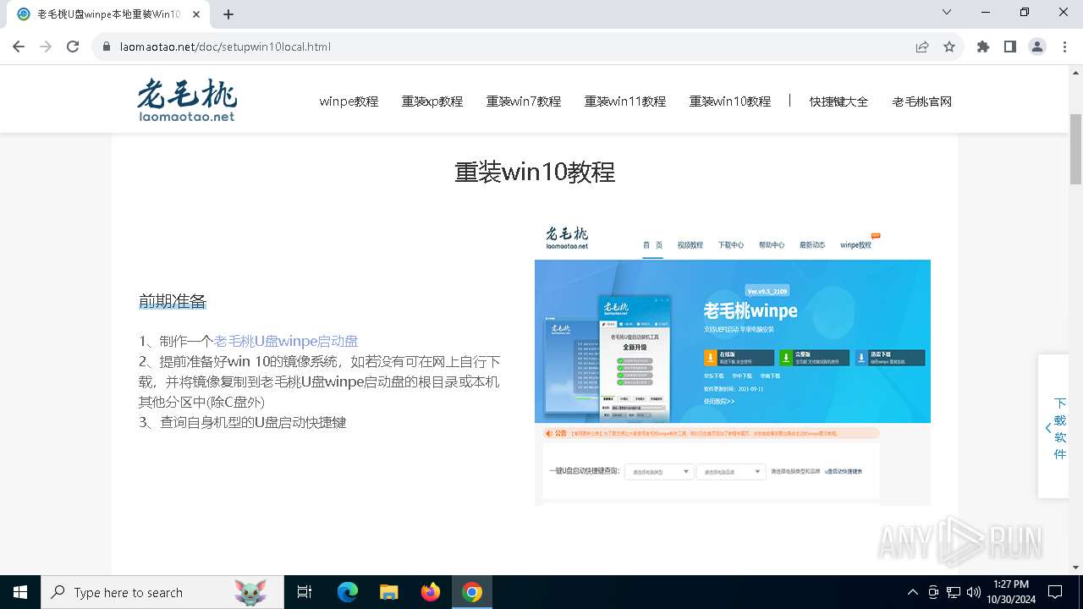Switch to Chrome on taskbar
The width and height of the screenshot is (1083, 609).
coord(472,592)
